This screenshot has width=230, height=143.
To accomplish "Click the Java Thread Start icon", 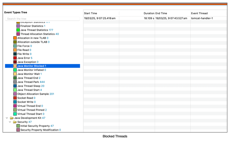I will [x=15, y=90].
